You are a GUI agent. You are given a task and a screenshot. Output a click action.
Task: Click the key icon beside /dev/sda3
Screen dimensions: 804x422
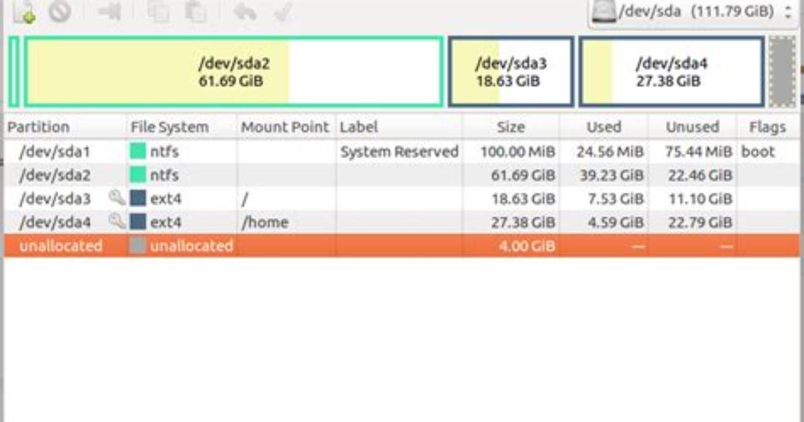[116, 198]
